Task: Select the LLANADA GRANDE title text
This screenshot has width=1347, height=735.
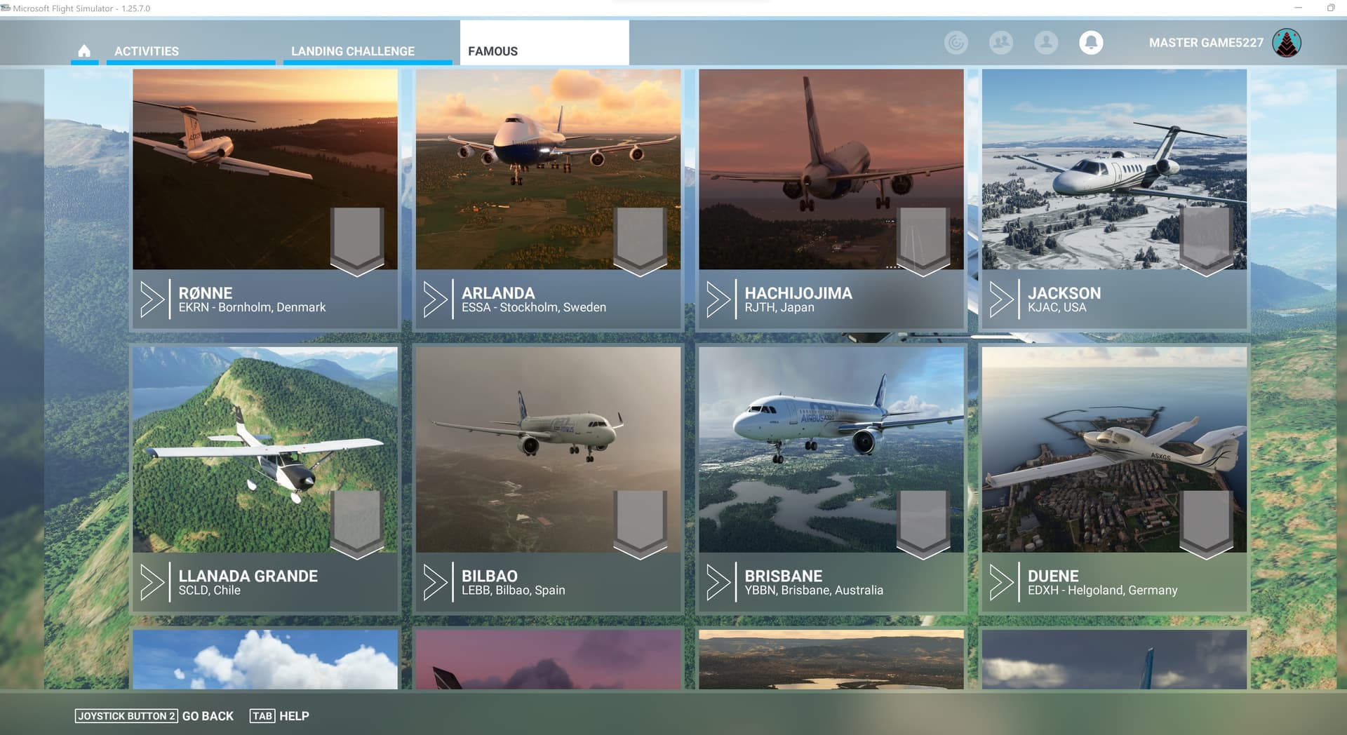Action: point(248,576)
